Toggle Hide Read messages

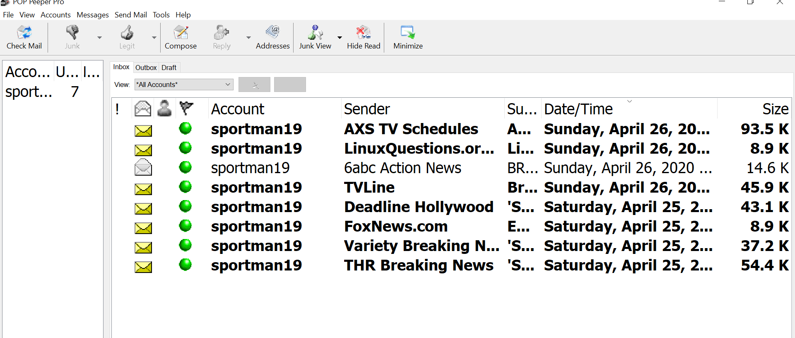point(364,37)
